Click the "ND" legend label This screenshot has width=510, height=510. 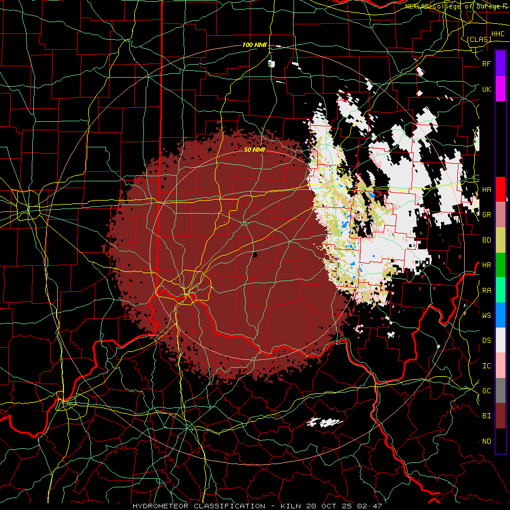tap(486, 441)
